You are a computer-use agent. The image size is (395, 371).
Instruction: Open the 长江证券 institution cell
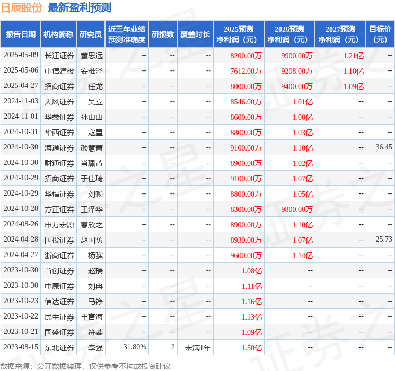(59, 56)
